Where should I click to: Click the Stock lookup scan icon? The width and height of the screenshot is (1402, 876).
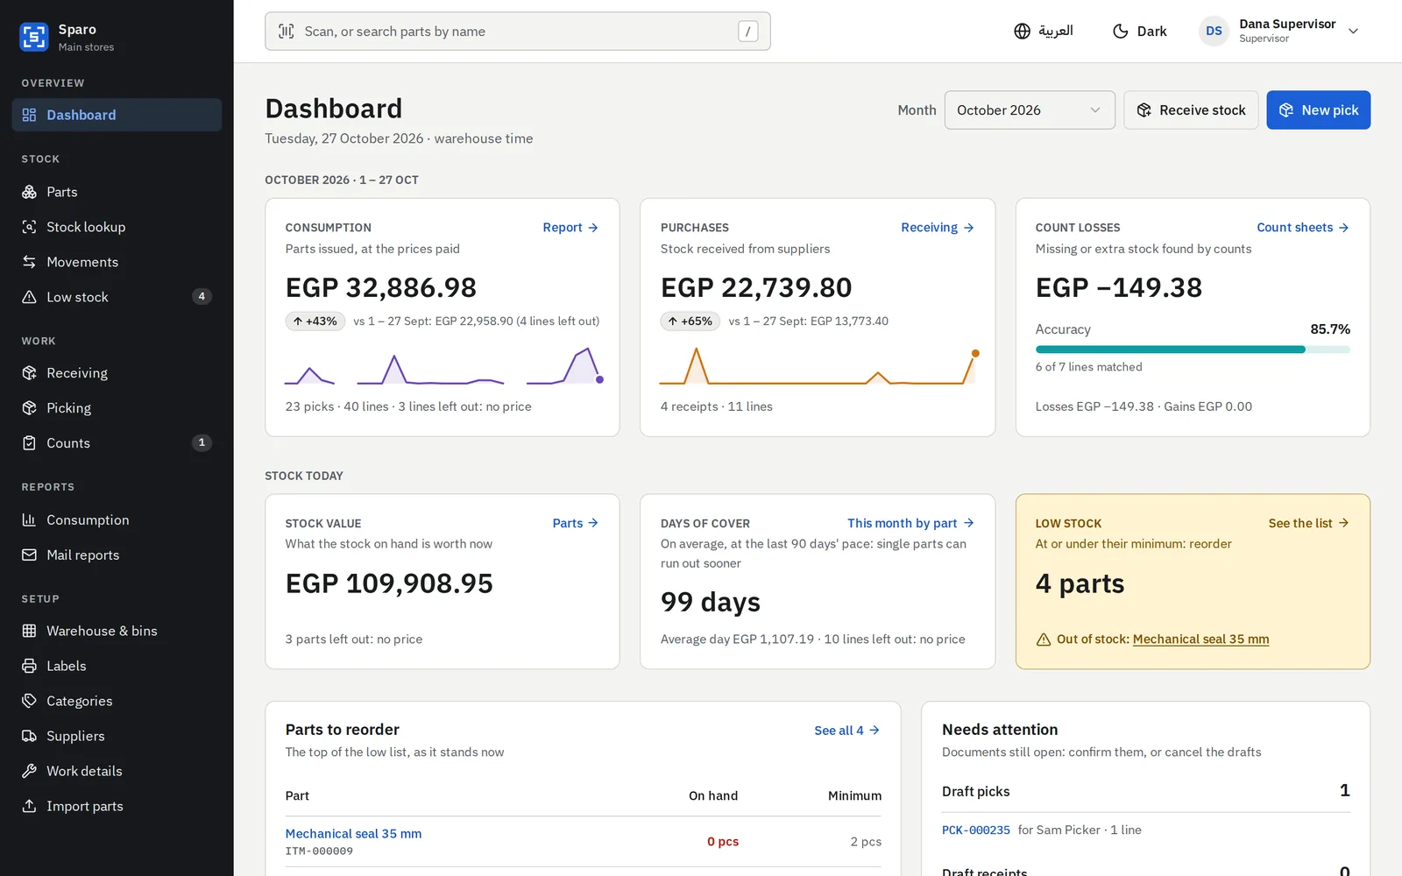coord(29,227)
